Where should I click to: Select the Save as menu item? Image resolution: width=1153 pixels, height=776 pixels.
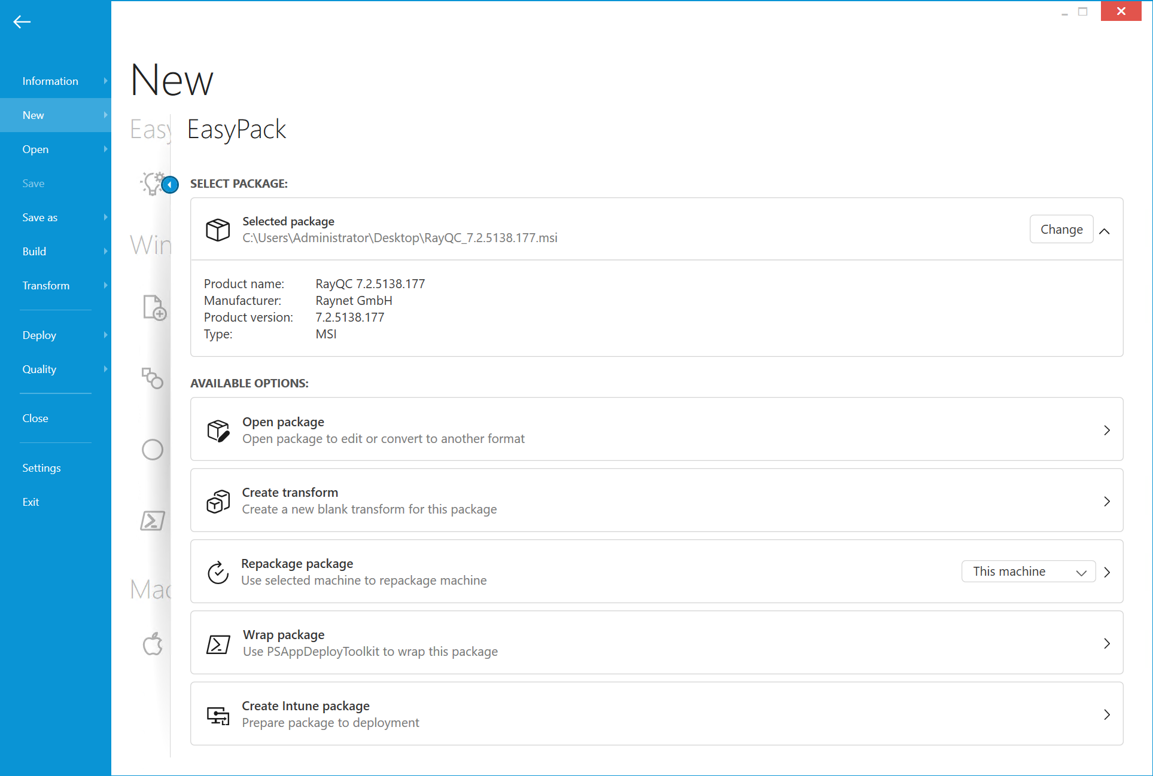pyautogui.click(x=56, y=218)
